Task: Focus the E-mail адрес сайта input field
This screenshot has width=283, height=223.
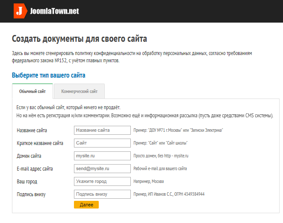Action: [102, 169]
